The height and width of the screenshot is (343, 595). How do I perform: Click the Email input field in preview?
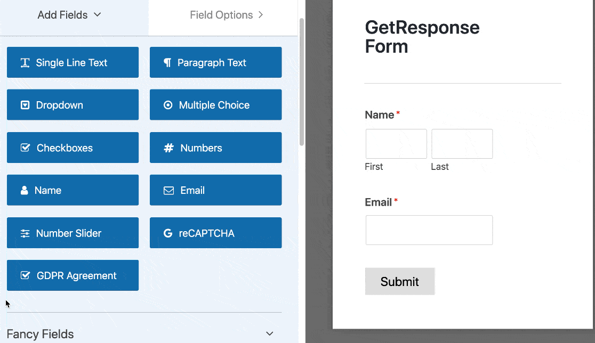tap(429, 230)
